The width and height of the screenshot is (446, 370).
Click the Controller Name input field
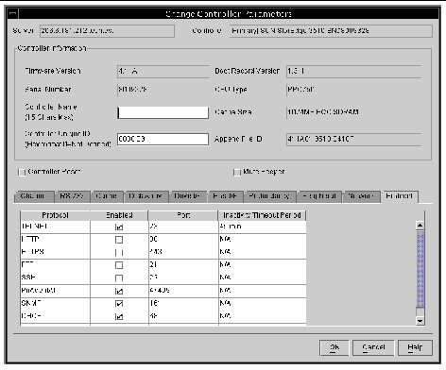[163, 112]
